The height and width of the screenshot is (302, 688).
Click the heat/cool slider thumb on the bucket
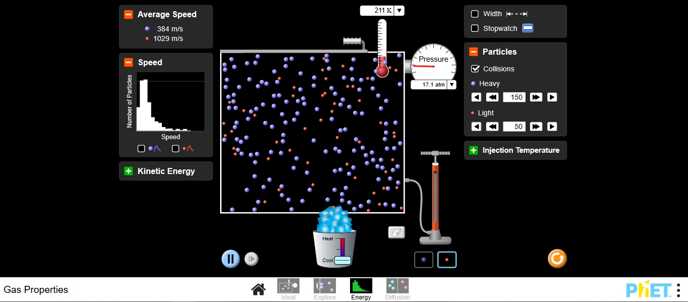tap(342, 261)
